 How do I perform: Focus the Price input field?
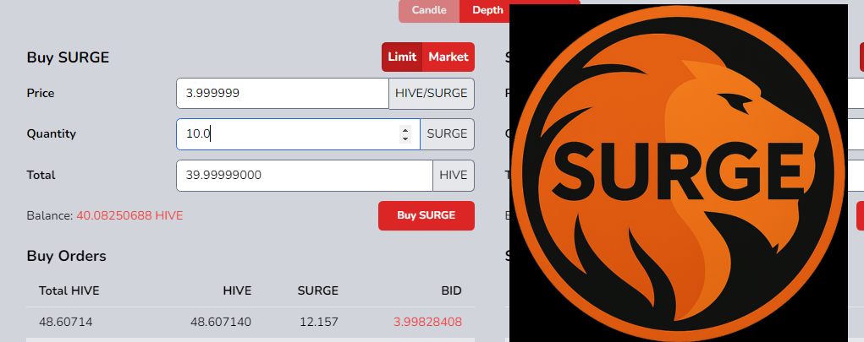[x=282, y=93]
